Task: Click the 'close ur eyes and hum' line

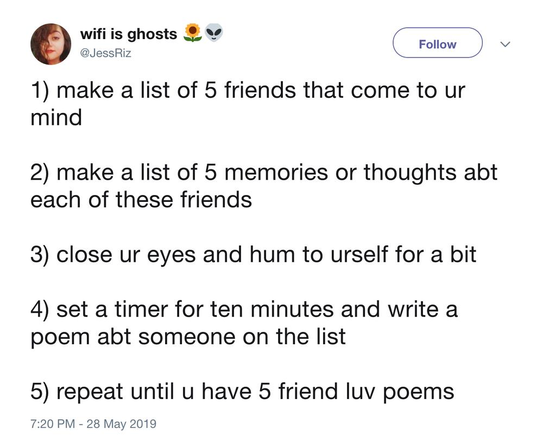Action: point(253,254)
